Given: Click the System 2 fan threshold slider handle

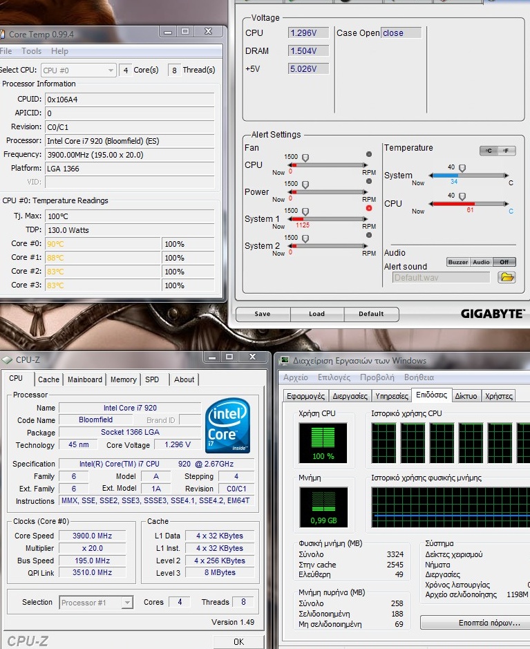Looking at the screenshot, I should click(305, 239).
